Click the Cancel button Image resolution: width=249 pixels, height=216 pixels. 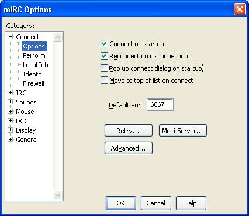pyautogui.click(x=156, y=203)
